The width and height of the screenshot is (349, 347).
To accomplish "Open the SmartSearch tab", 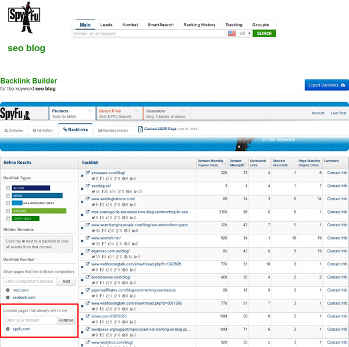I will 161,24.
